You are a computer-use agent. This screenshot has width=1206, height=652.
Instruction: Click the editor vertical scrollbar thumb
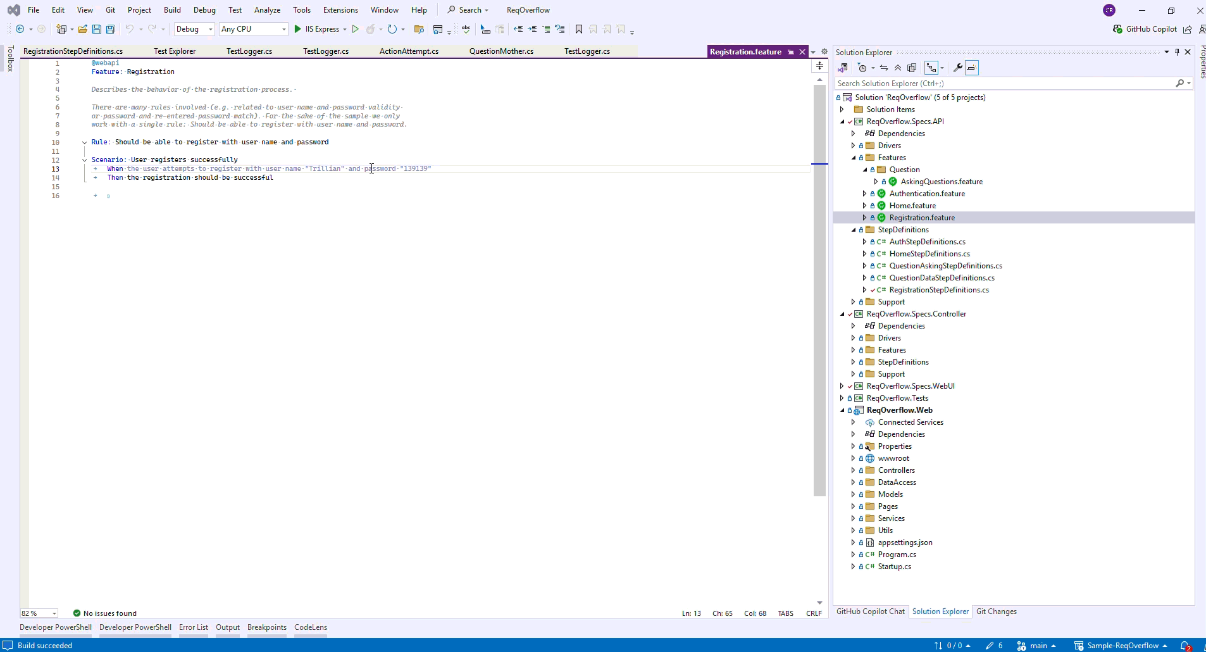click(819, 291)
